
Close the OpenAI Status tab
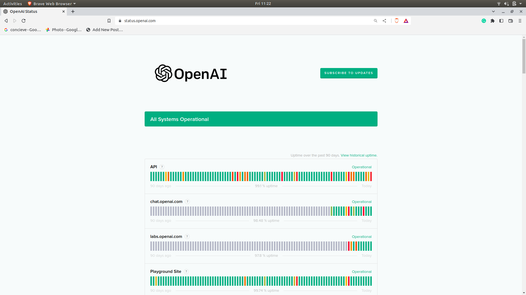64,11
